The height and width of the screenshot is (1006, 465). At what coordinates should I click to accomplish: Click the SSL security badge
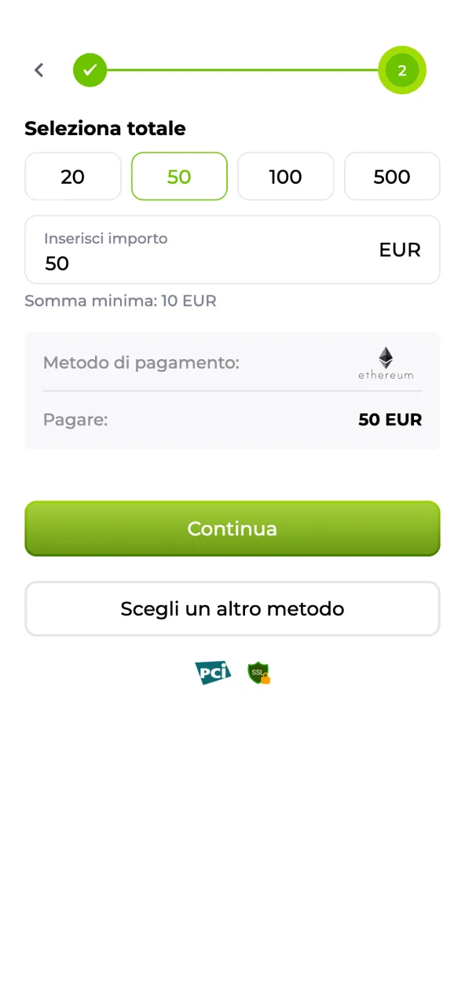pos(259,673)
